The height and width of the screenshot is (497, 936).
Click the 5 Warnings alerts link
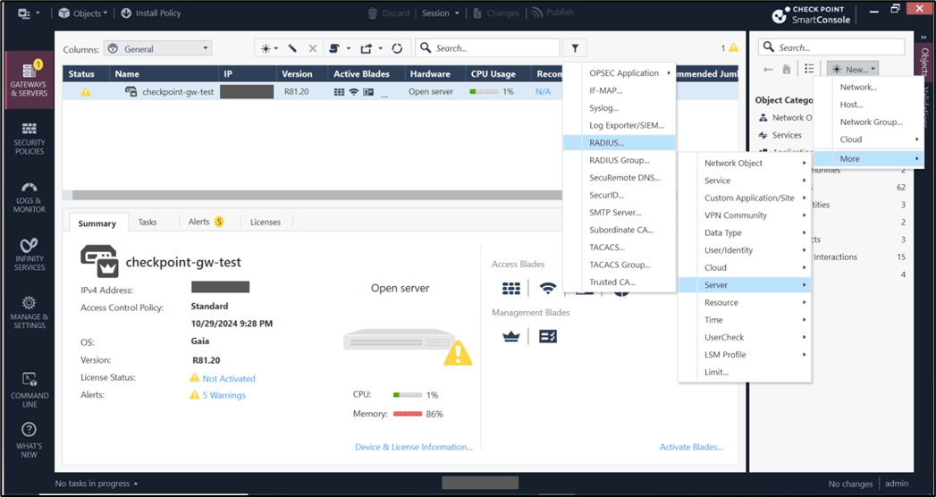coord(223,395)
